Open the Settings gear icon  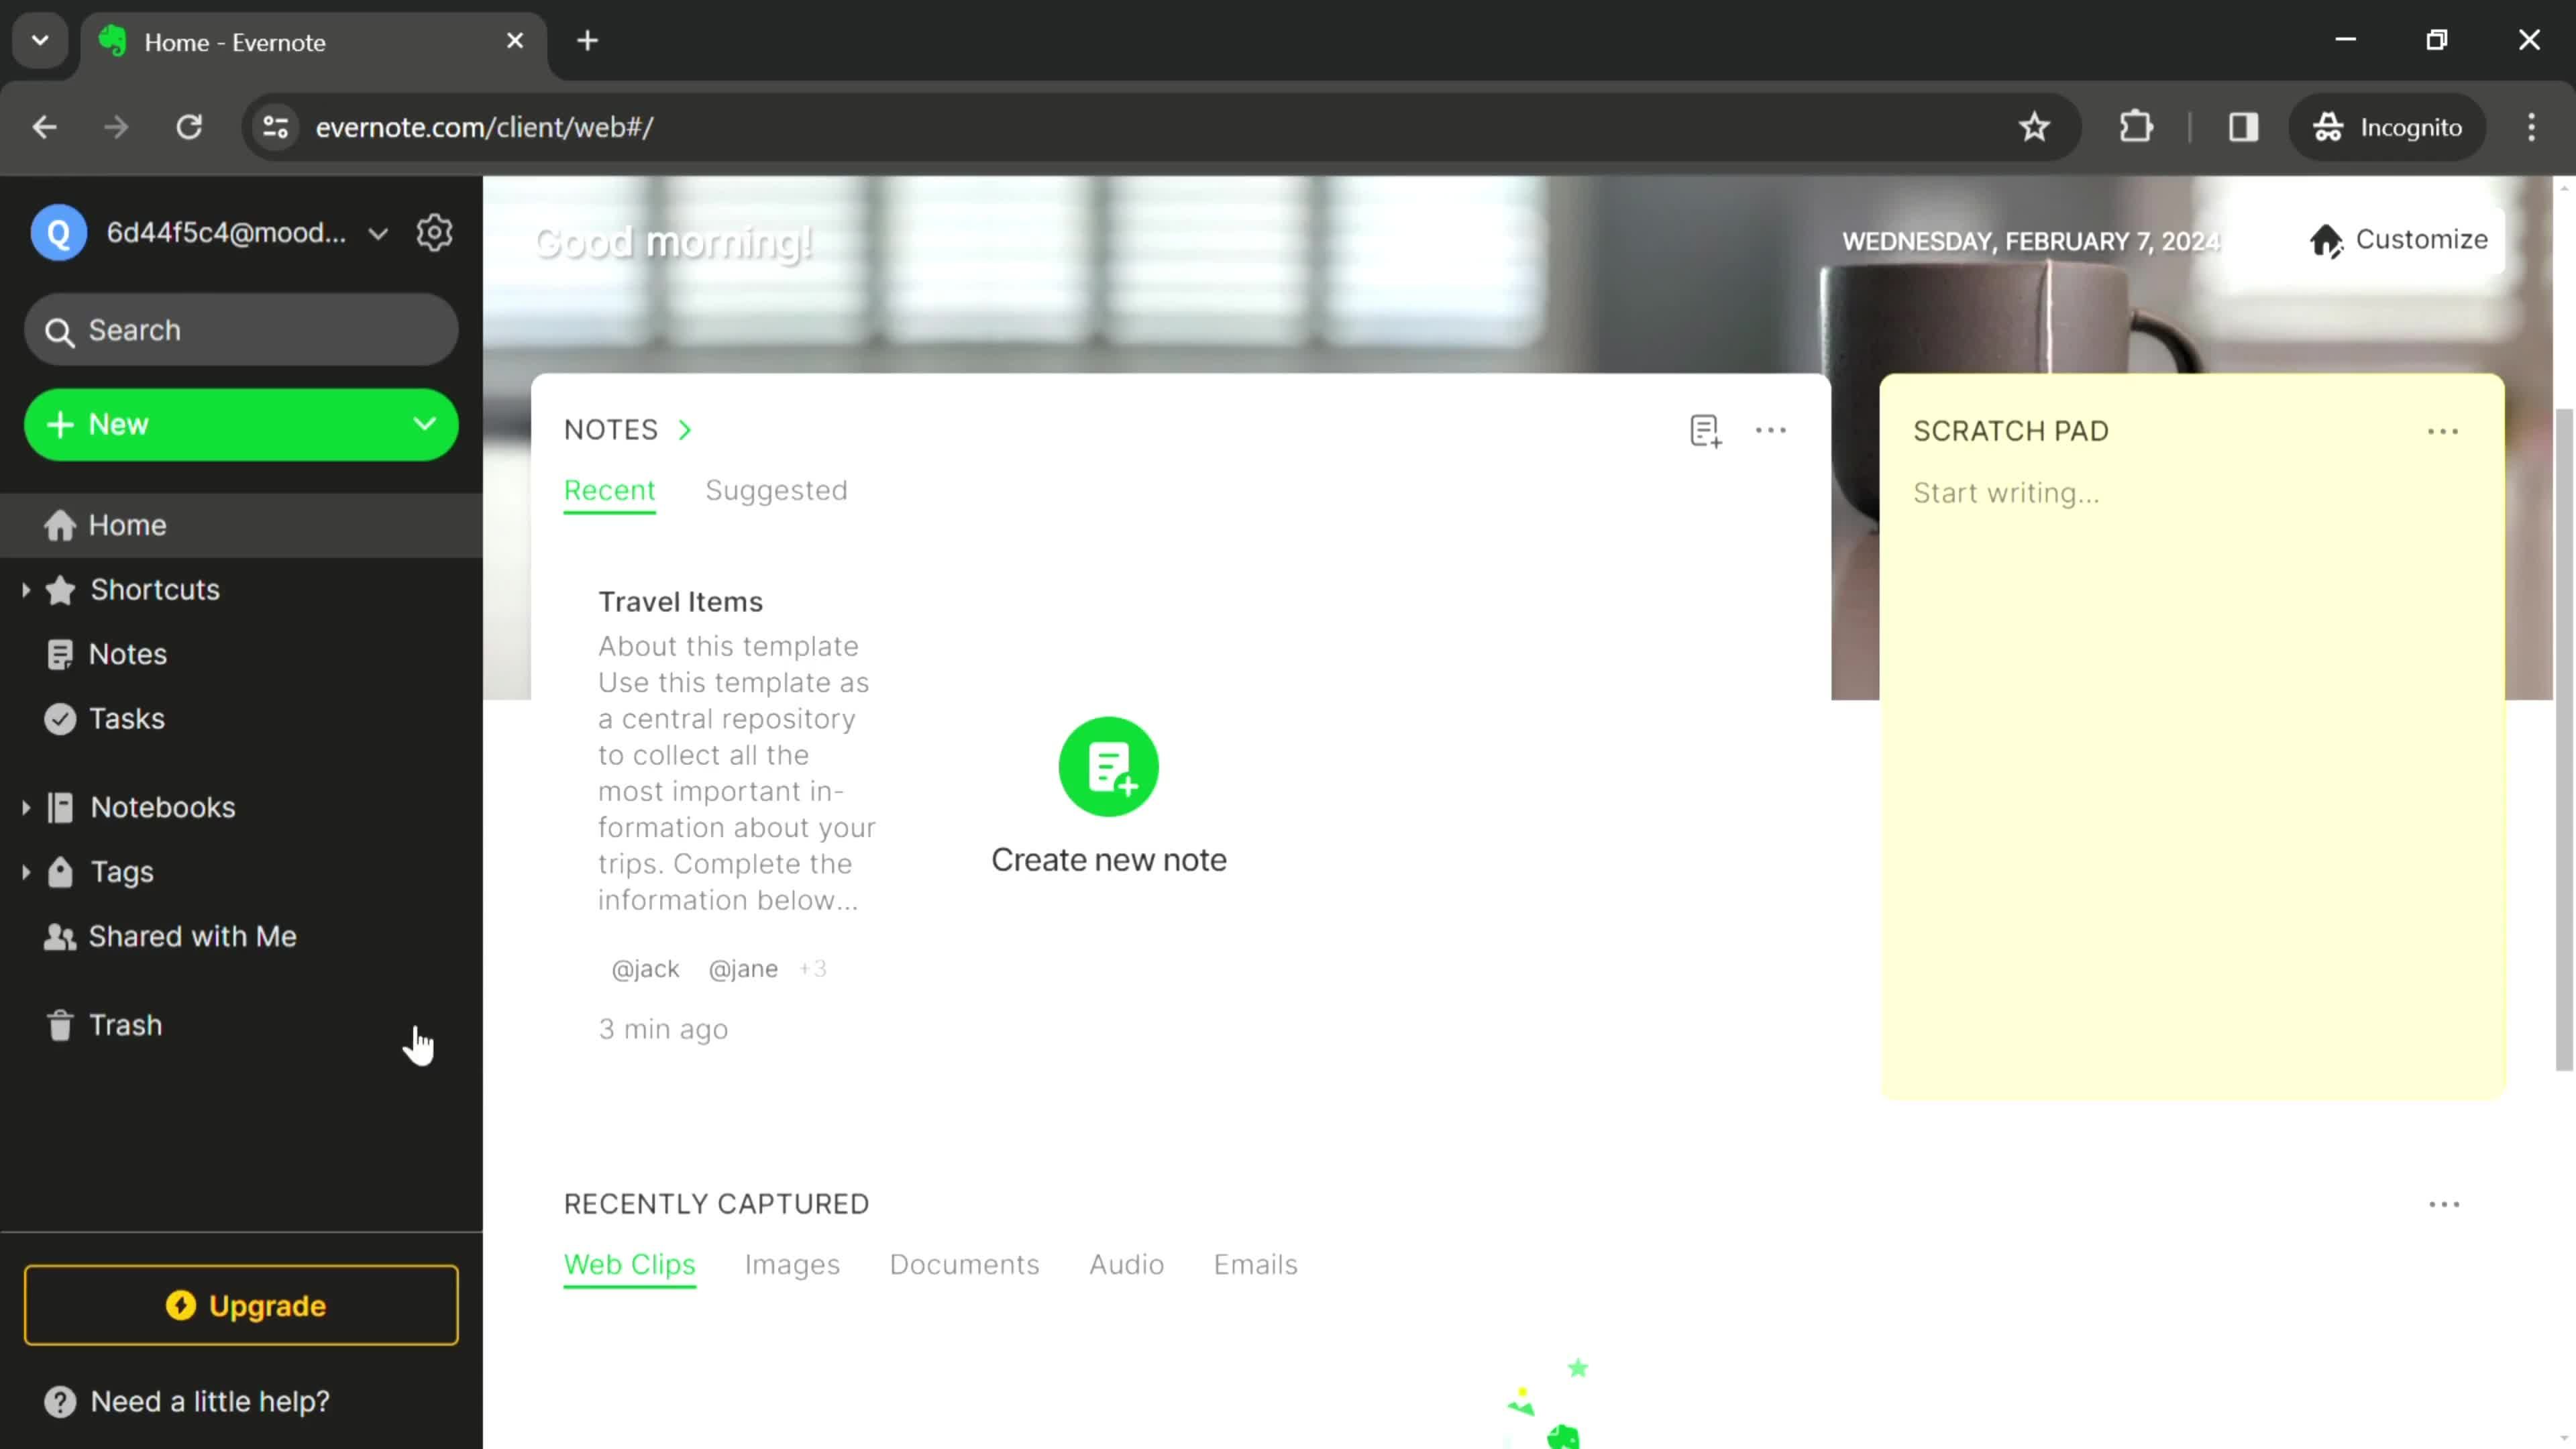(435, 231)
